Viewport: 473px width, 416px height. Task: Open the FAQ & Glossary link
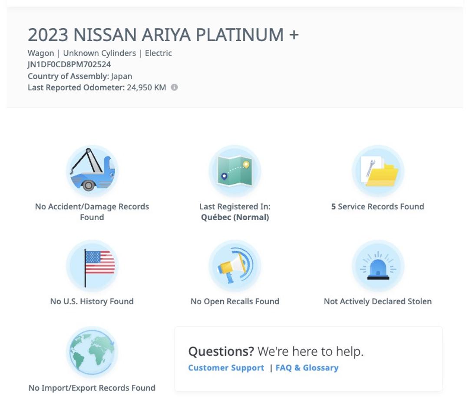pos(307,368)
